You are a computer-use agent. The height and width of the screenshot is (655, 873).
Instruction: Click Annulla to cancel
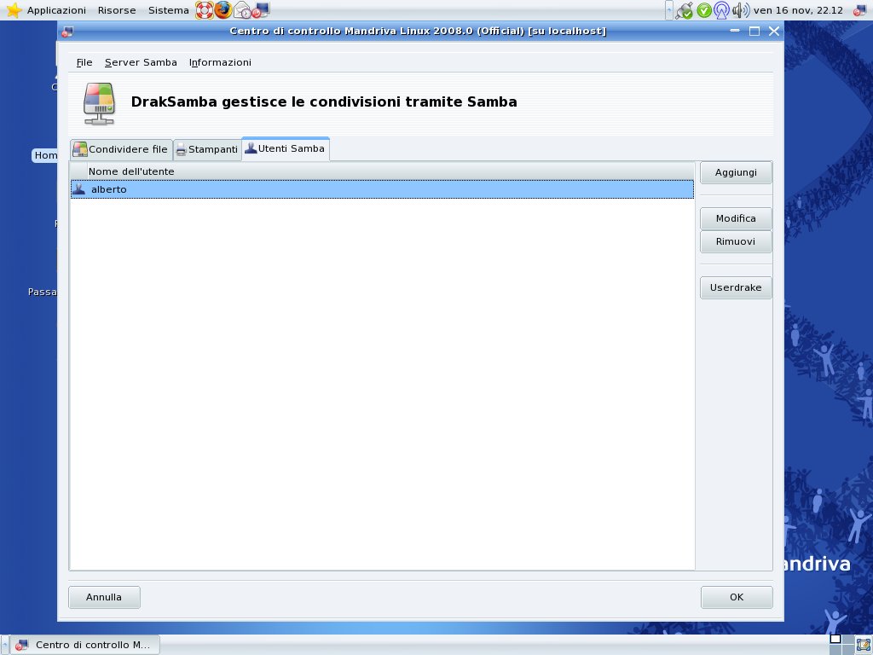104,597
